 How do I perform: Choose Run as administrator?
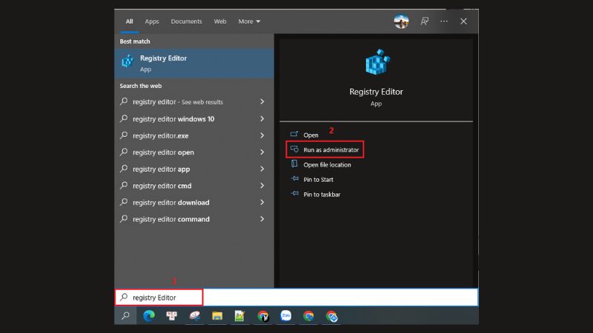pos(331,149)
